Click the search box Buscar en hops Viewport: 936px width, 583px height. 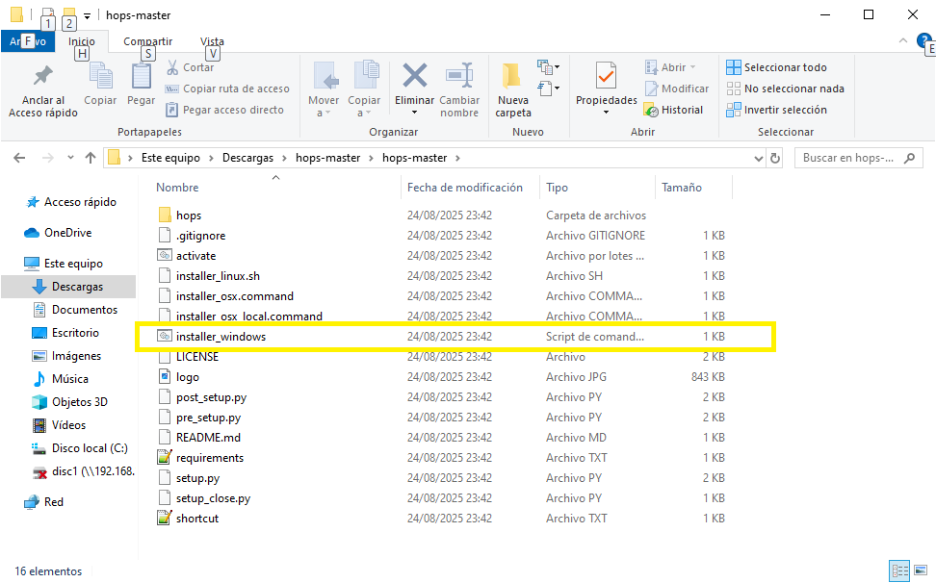(858, 158)
